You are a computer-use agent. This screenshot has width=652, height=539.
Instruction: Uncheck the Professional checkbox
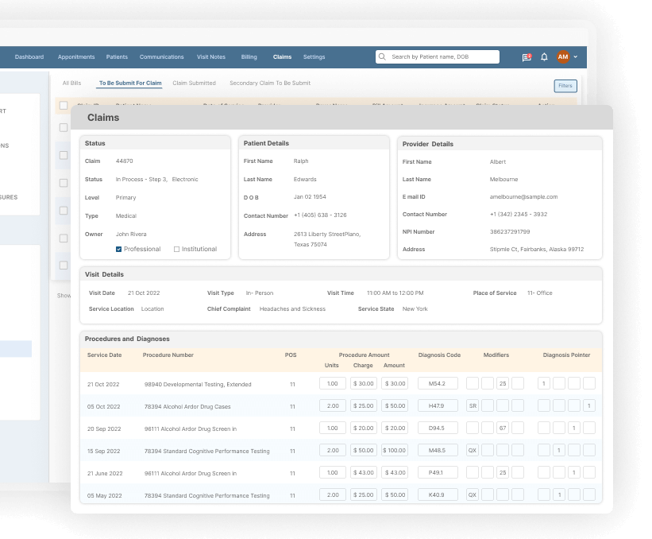[x=119, y=249]
